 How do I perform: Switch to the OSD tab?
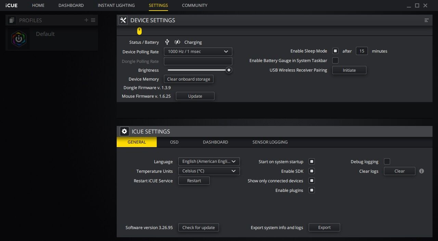(x=174, y=142)
